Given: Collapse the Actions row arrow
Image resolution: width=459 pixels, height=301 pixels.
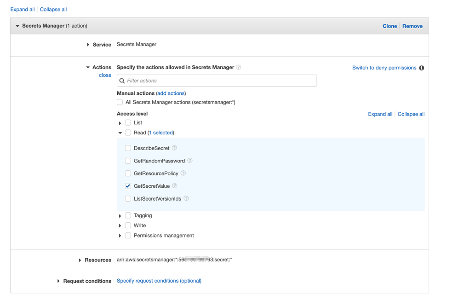Looking at the screenshot, I should coord(88,67).
